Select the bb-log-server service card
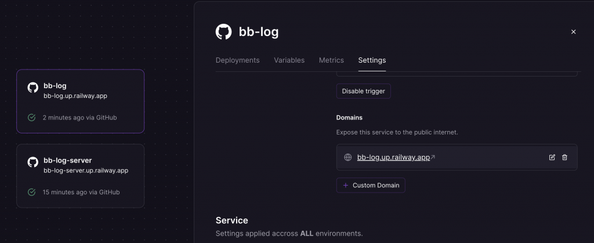Image resolution: width=594 pixels, height=243 pixels. 80,176
